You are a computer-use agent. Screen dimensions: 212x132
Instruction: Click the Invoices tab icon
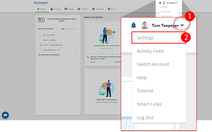[109, 9]
